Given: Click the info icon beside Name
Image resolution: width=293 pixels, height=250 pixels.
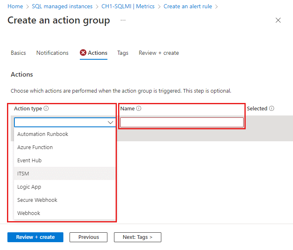Looking at the screenshot, I should (139, 109).
